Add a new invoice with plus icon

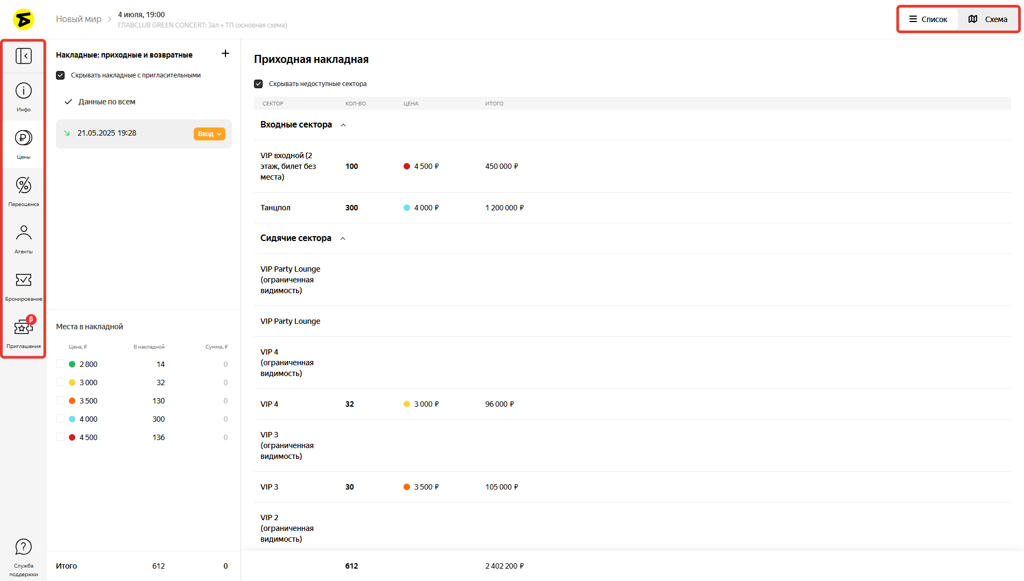[x=225, y=53]
